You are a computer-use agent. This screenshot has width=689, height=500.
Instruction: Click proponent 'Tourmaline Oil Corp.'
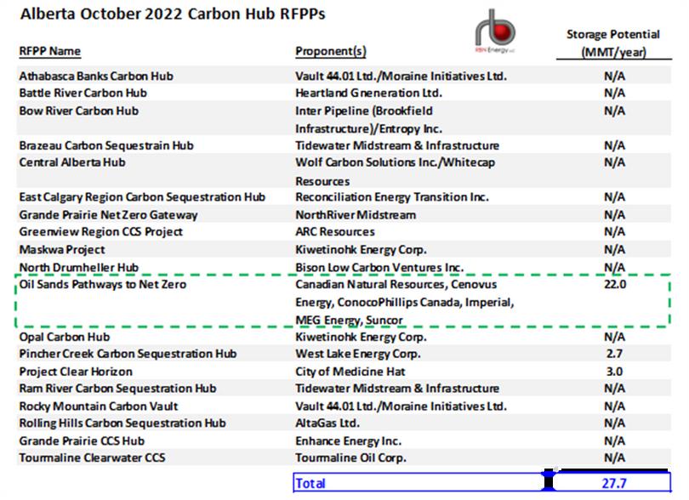[350, 457]
